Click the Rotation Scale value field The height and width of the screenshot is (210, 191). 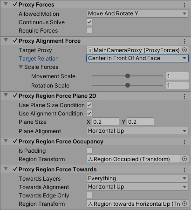pyautogui.click(x=177, y=85)
